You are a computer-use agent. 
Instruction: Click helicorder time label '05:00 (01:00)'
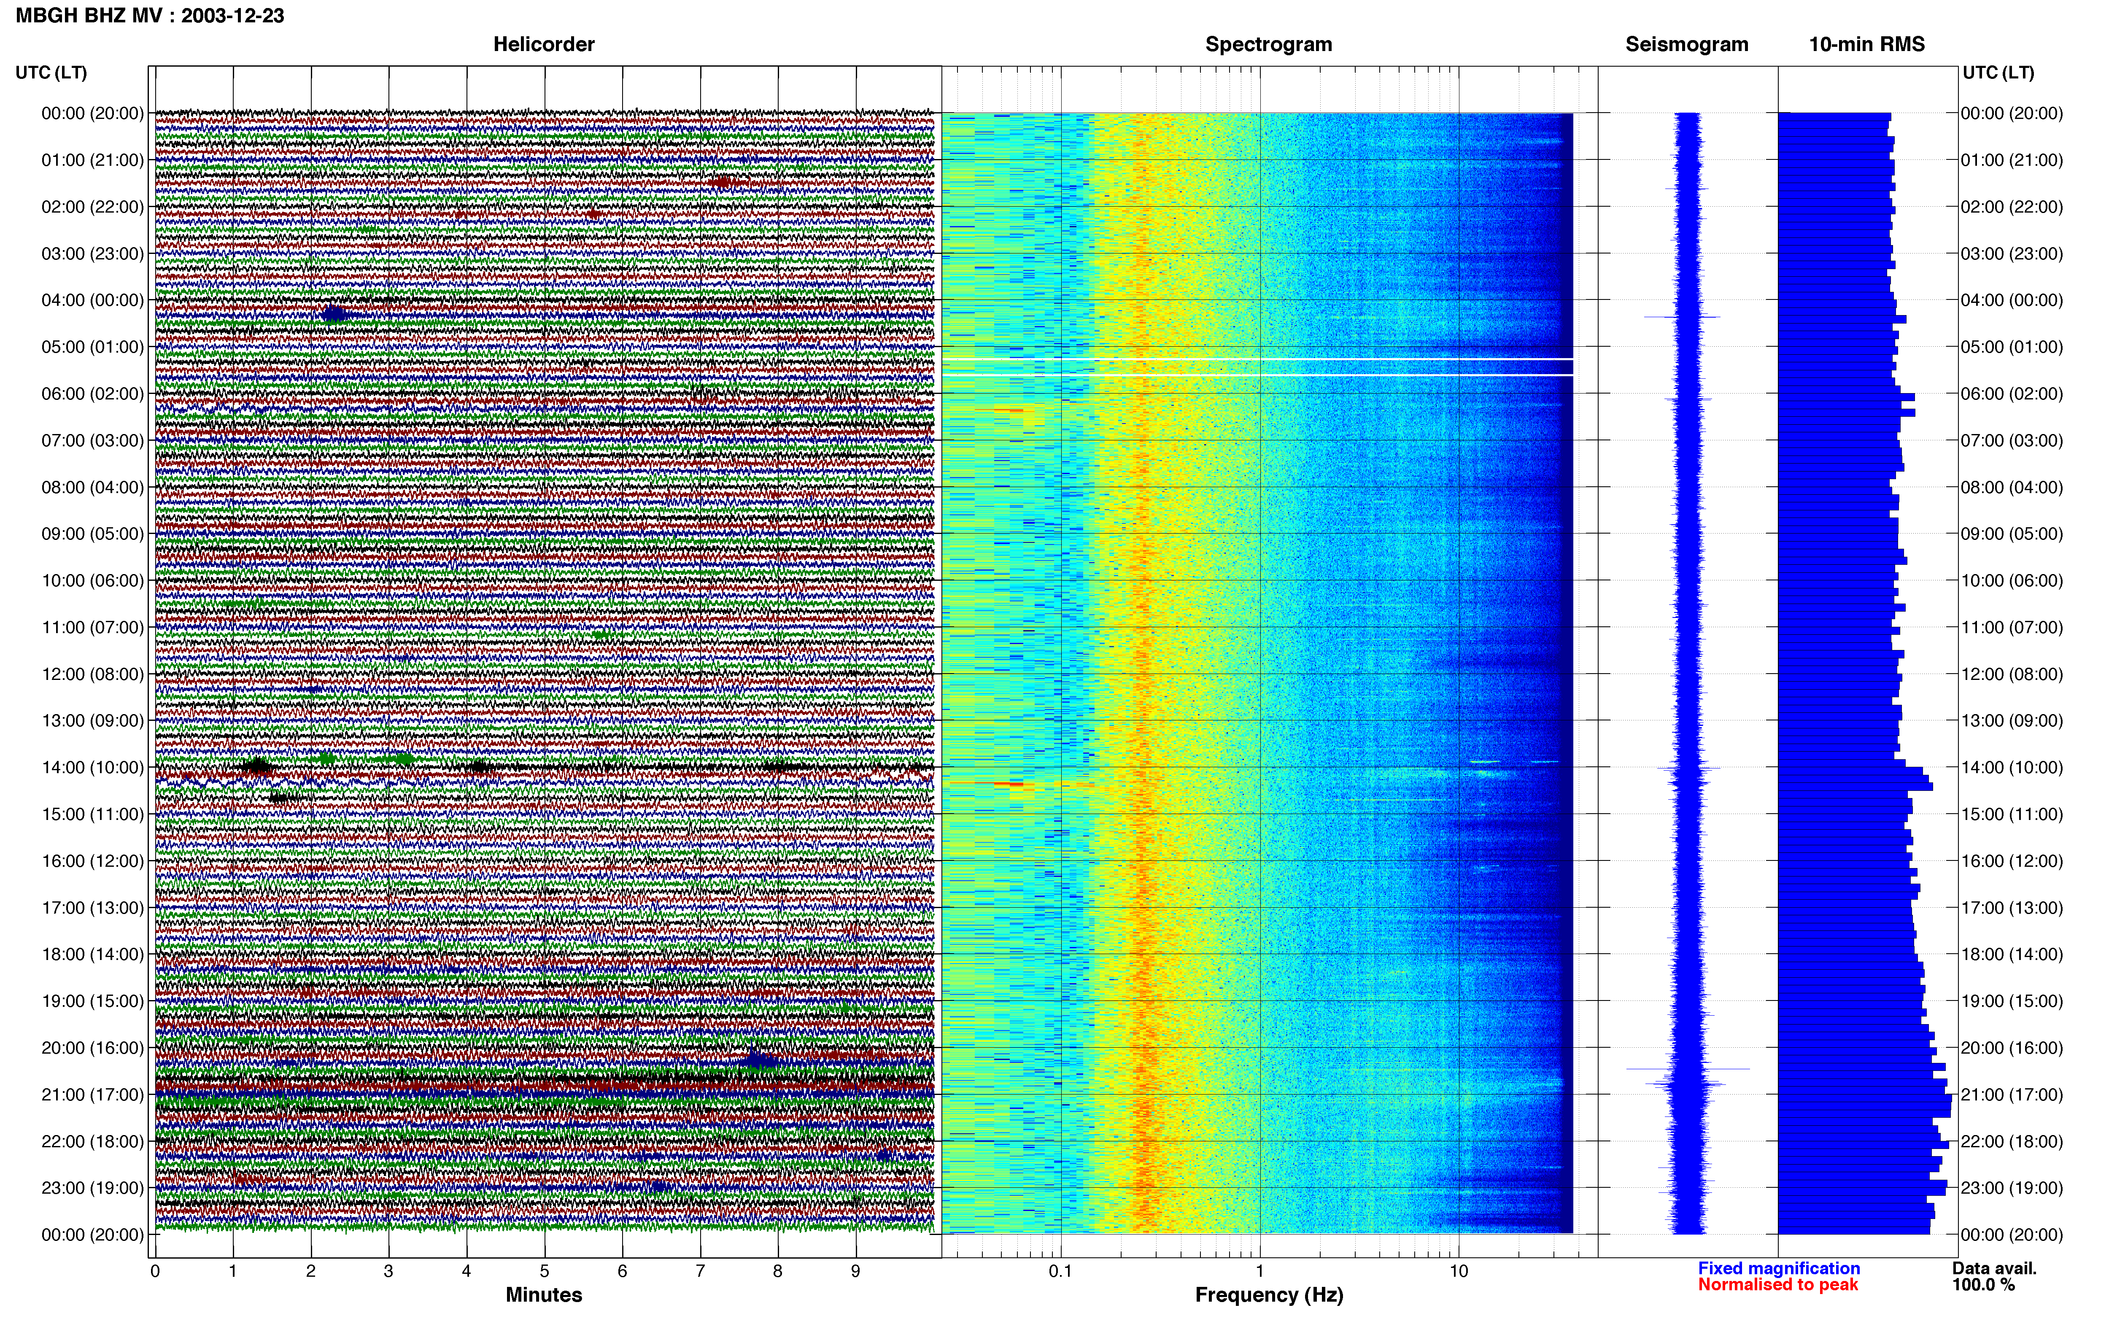92,347
